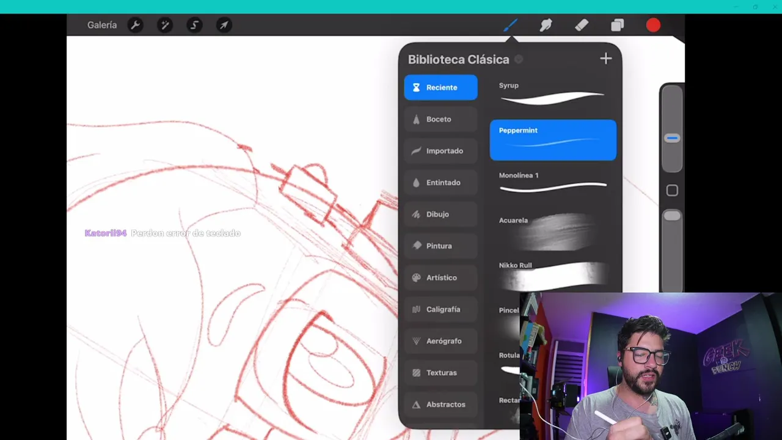Screen dimensions: 782x440
Task: Open the Boceto brush category
Action: point(440,119)
